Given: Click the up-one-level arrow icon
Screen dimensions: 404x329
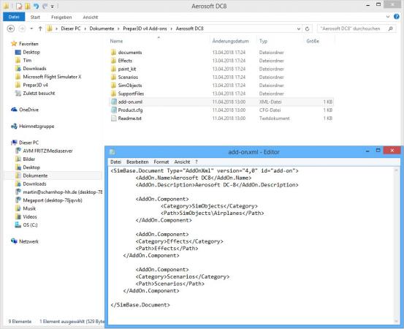Looking at the screenshot, I should [x=40, y=29].
